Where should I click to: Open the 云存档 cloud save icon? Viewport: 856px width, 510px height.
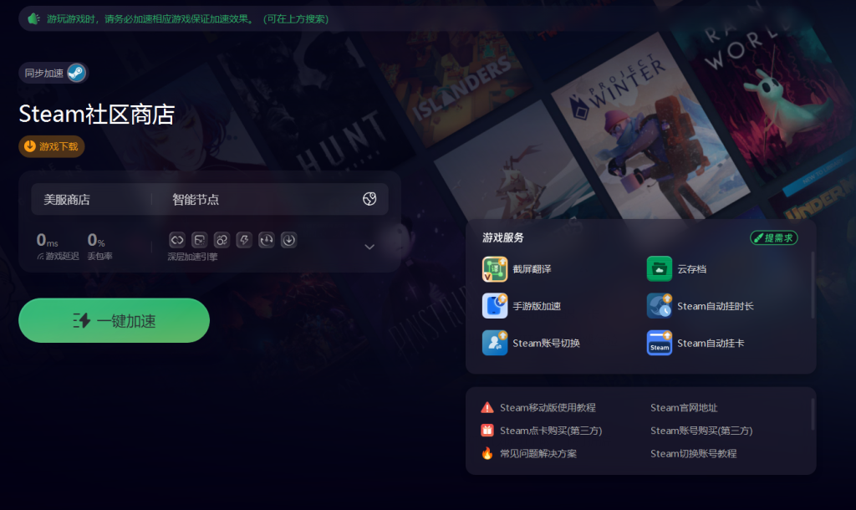point(660,269)
